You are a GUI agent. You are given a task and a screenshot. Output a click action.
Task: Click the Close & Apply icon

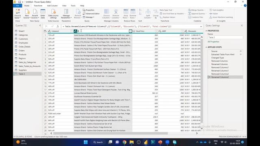17,12
